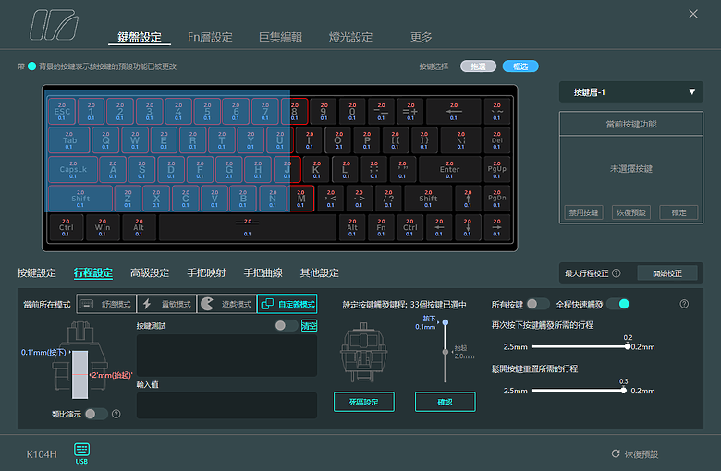The width and height of the screenshot is (721, 471).
Task: Click restore default in key function panel
Action: 631,212
